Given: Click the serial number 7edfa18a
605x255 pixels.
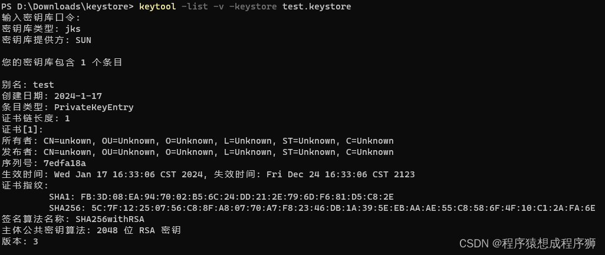Looking at the screenshot, I should (x=64, y=163).
